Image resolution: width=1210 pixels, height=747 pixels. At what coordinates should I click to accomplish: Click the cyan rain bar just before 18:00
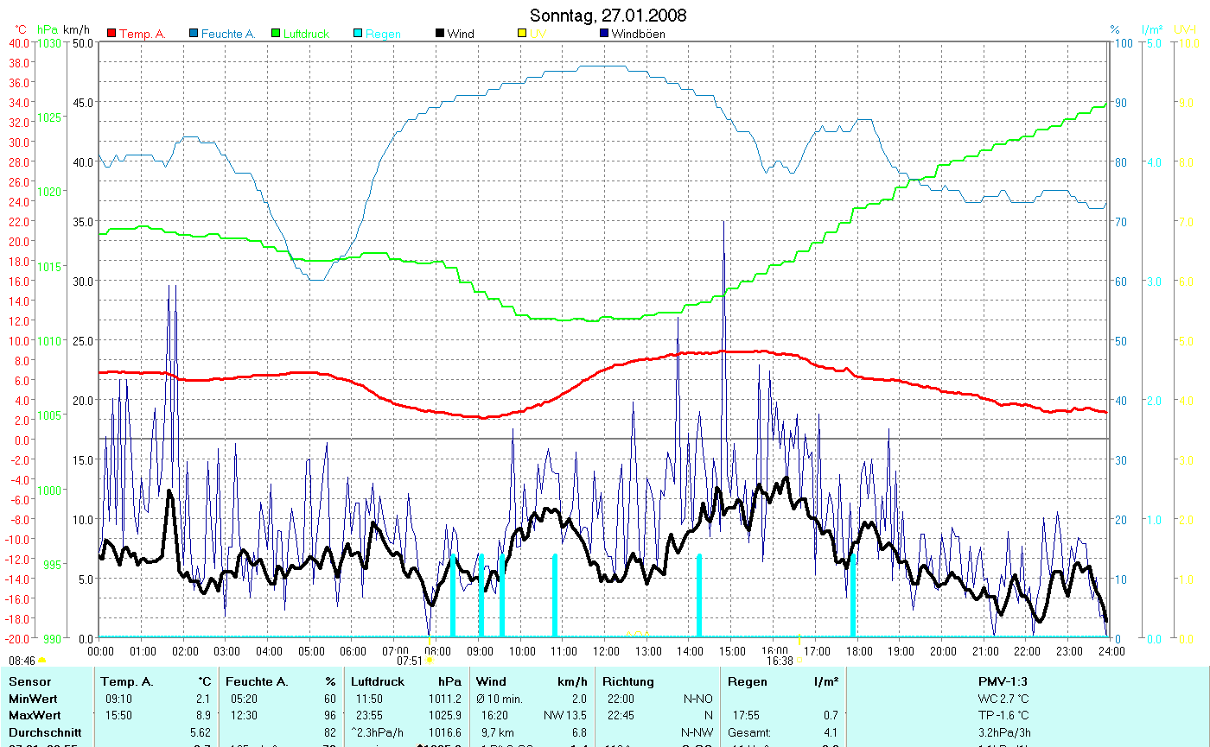pyautogui.click(x=853, y=596)
